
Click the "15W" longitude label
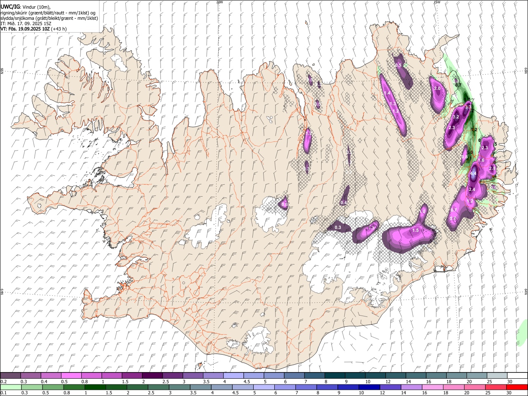(437, 2)
